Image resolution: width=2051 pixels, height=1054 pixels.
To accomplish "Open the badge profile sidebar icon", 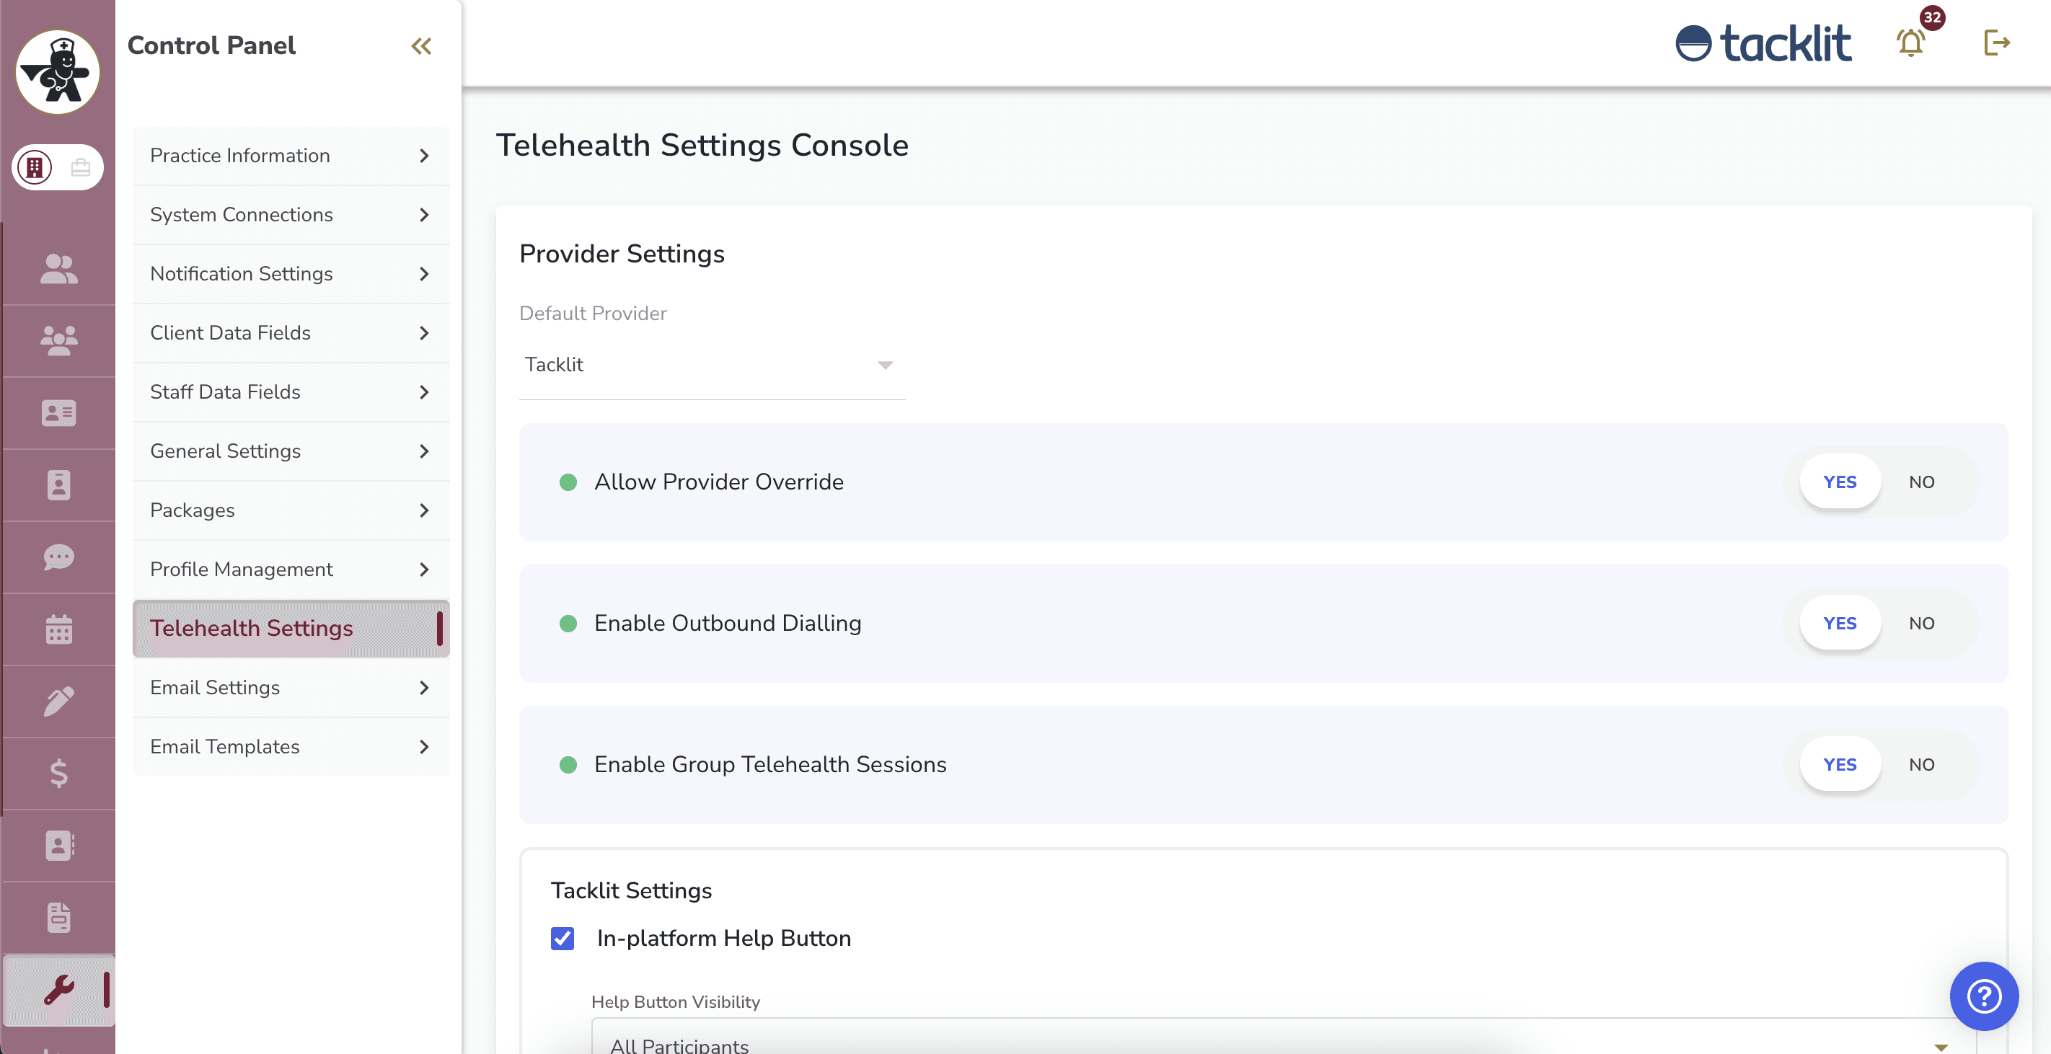I will (x=59, y=484).
